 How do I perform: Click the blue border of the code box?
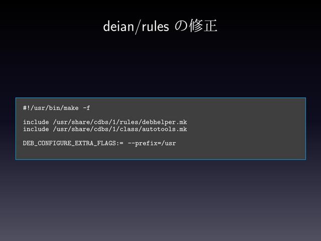tap(160, 98)
